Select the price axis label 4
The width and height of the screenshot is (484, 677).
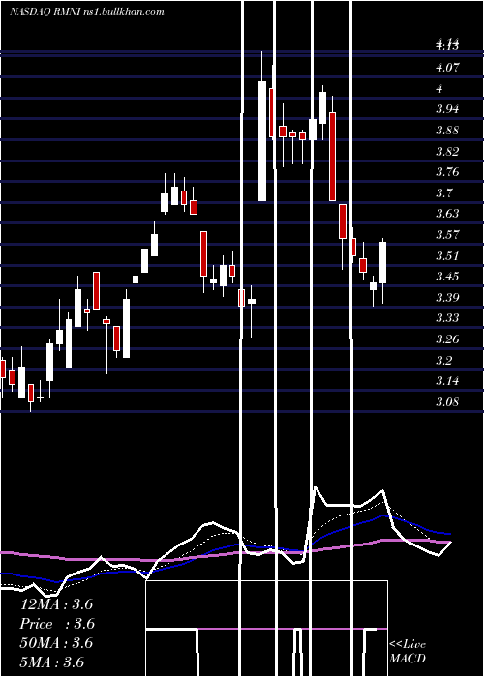(439, 89)
